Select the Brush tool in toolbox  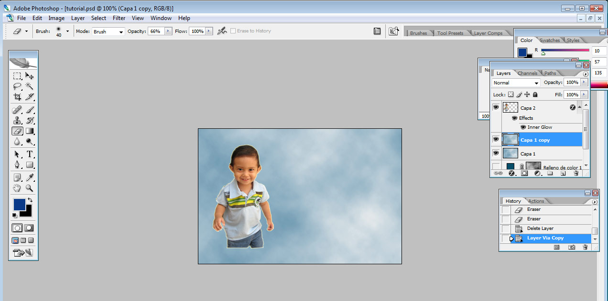[x=30, y=110]
